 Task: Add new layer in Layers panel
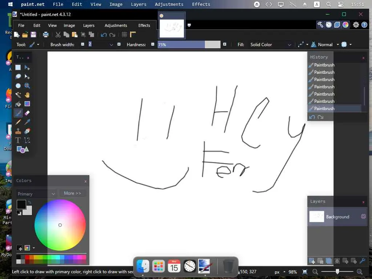(x=312, y=261)
